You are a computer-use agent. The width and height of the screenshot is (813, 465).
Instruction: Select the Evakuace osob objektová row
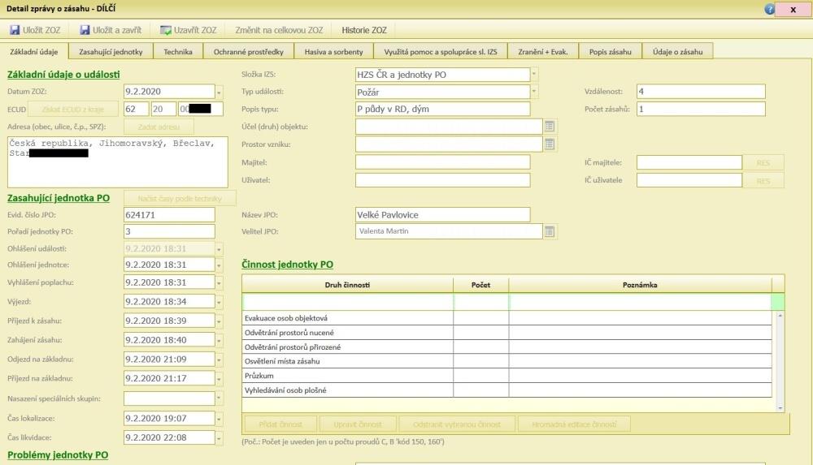[x=506, y=318]
